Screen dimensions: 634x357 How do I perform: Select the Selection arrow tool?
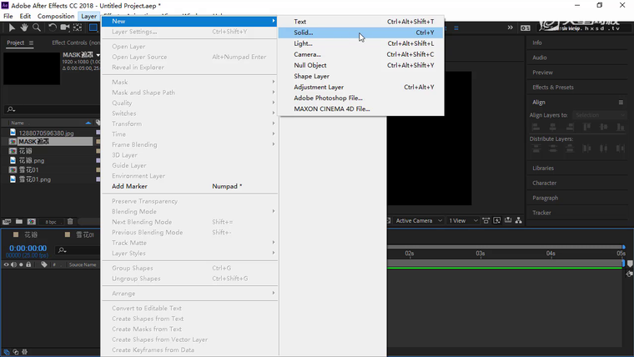[x=12, y=28]
